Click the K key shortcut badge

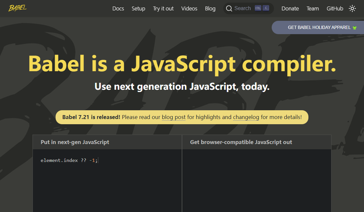coord(266,8)
